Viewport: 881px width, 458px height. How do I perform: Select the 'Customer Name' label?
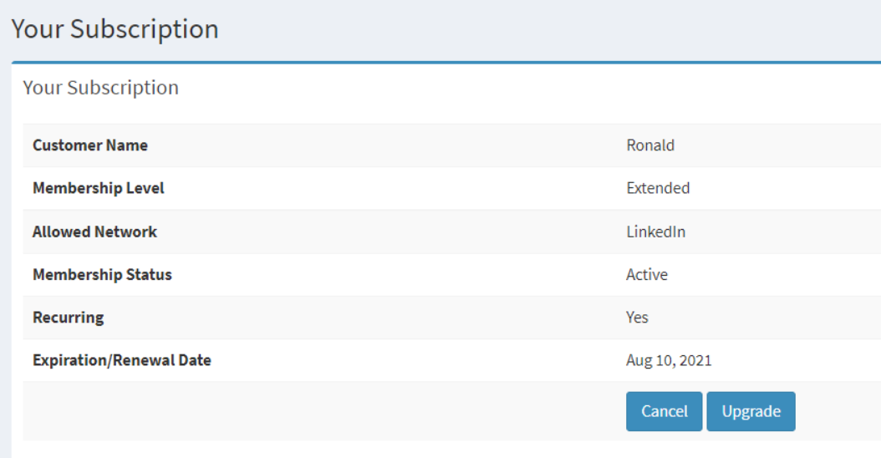click(x=89, y=145)
